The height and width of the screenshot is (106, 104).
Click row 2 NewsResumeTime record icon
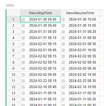coord(63,26)
